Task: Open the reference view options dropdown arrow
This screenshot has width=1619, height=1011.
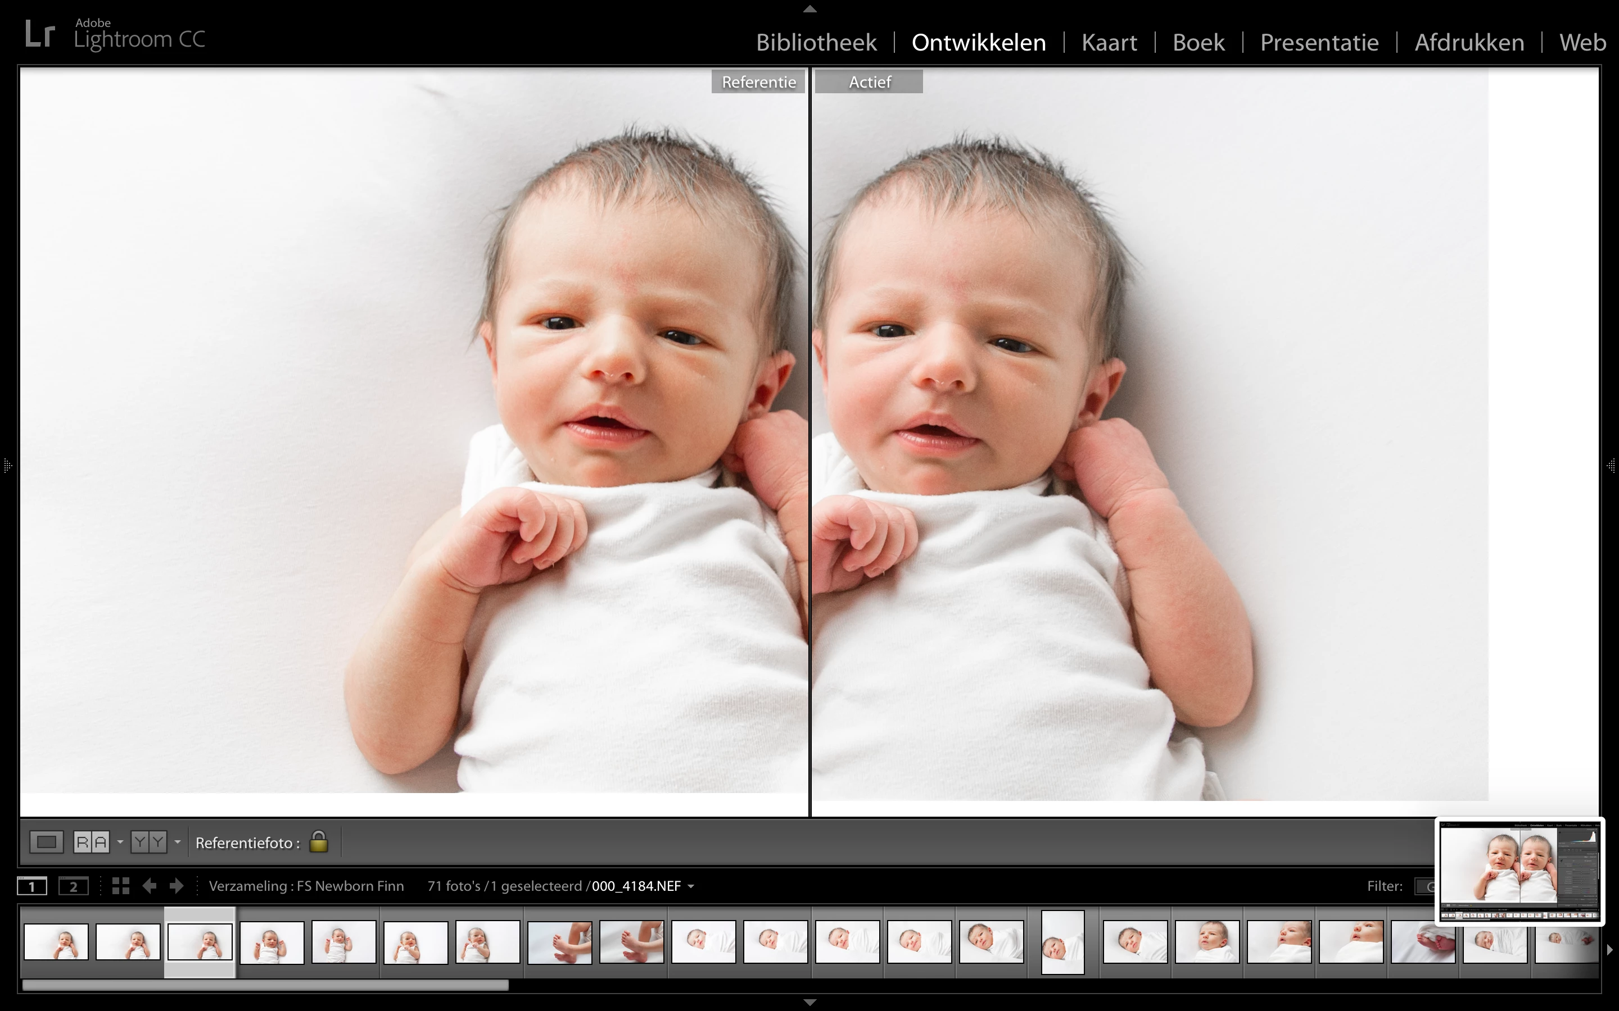Action: click(x=120, y=842)
